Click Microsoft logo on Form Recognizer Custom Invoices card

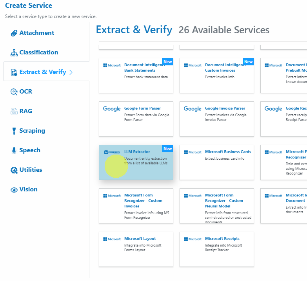tap(112, 196)
